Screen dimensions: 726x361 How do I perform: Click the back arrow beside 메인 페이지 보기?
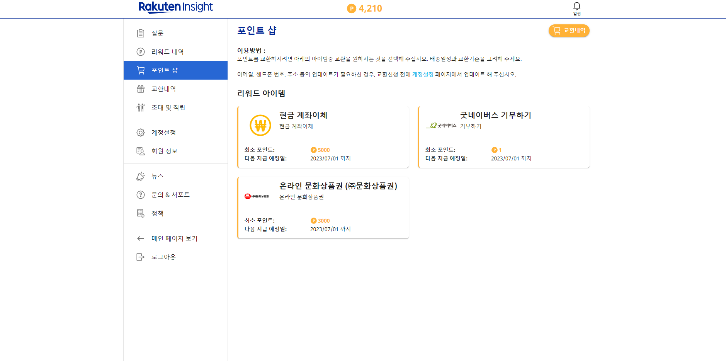(x=141, y=238)
